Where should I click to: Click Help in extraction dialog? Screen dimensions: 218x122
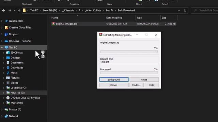152,85
